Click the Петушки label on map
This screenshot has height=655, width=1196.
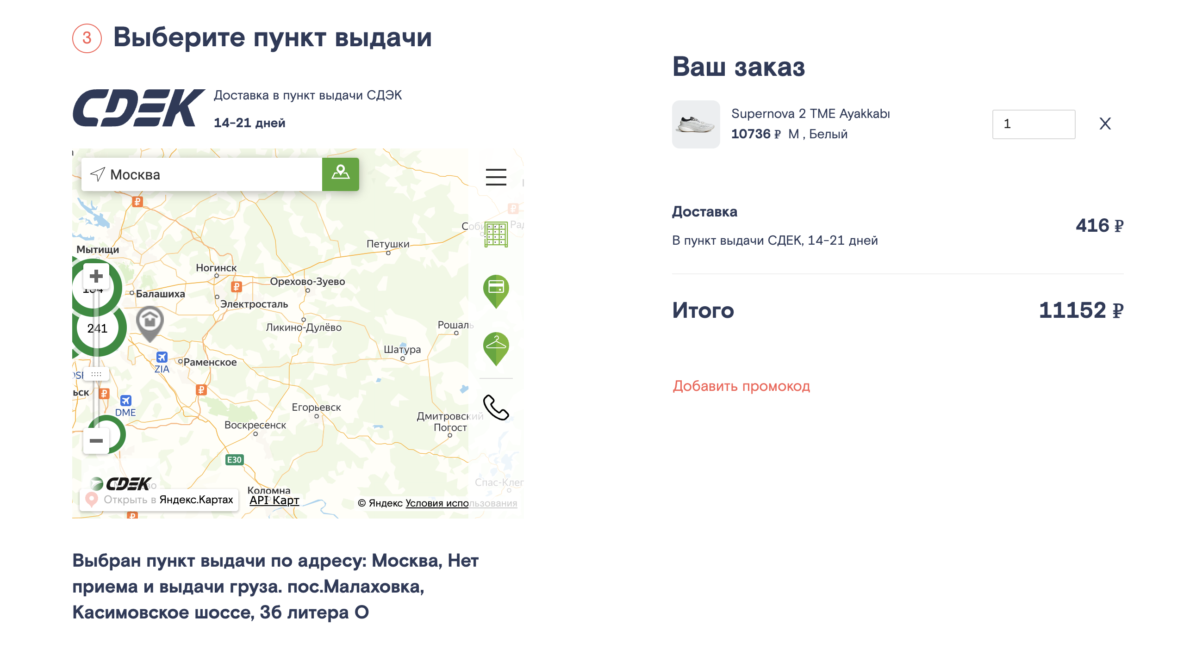388,244
